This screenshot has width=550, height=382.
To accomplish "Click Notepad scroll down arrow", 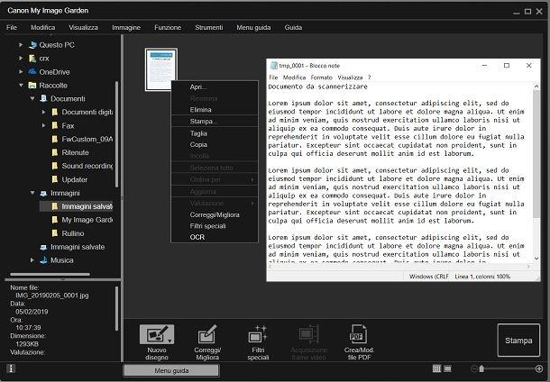I will (x=536, y=259).
